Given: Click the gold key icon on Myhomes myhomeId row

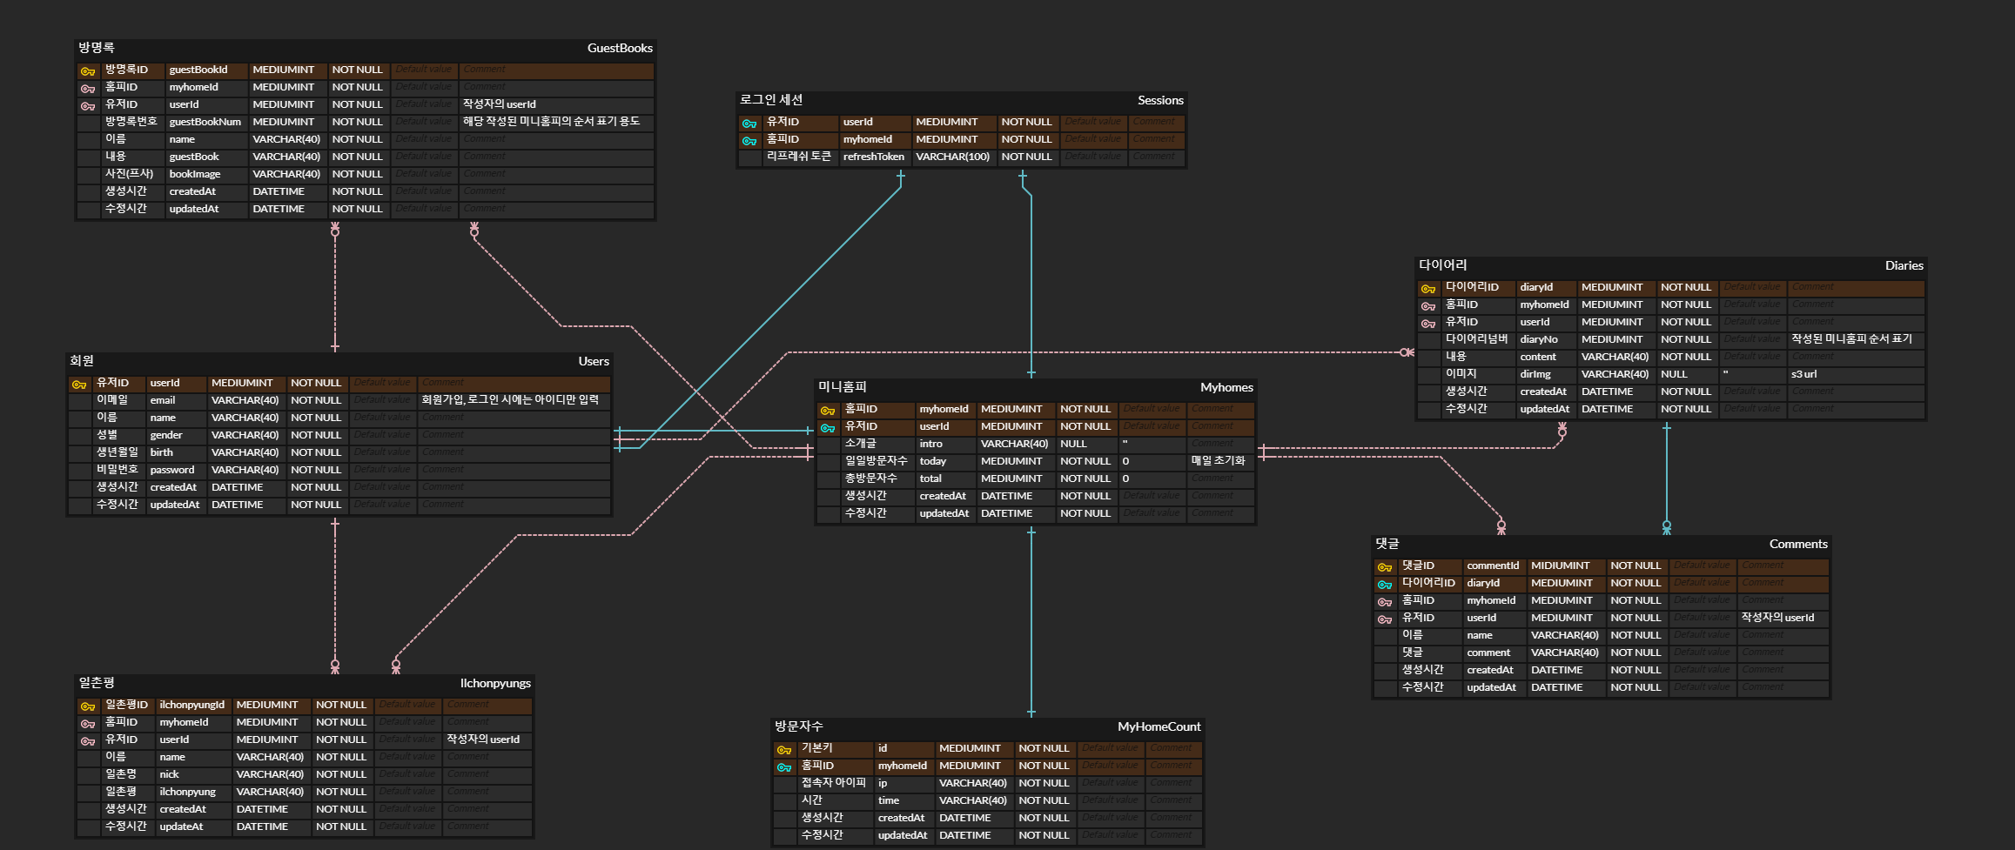Looking at the screenshot, I should (x=828, y=410).
